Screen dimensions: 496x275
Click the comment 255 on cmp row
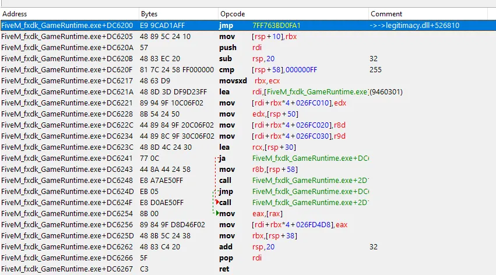375,69
